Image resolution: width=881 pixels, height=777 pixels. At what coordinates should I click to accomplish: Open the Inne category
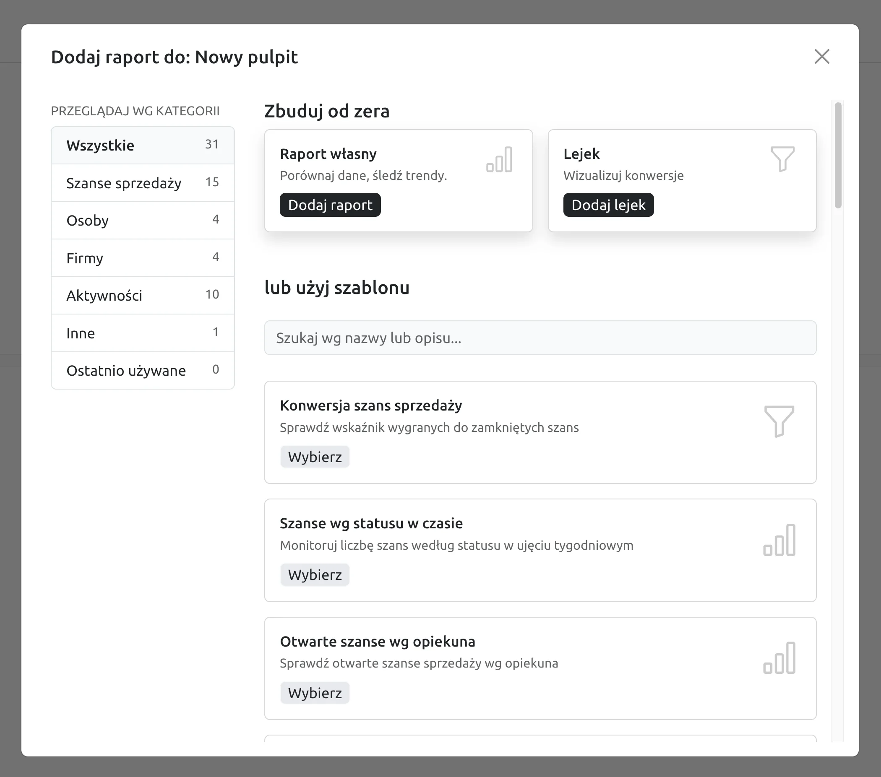point(143,333)
